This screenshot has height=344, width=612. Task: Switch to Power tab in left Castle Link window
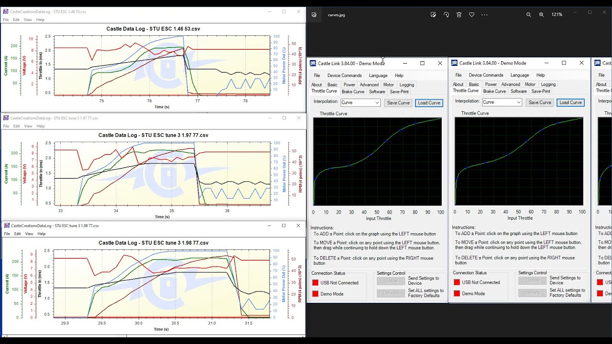click(350, 85)
